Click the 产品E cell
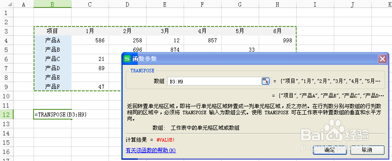The height and width of the screenshot is (161, 392). pyautogui.click(x=53, y=77)
